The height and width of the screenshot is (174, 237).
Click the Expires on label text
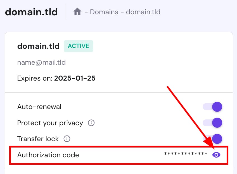[35, 78]
